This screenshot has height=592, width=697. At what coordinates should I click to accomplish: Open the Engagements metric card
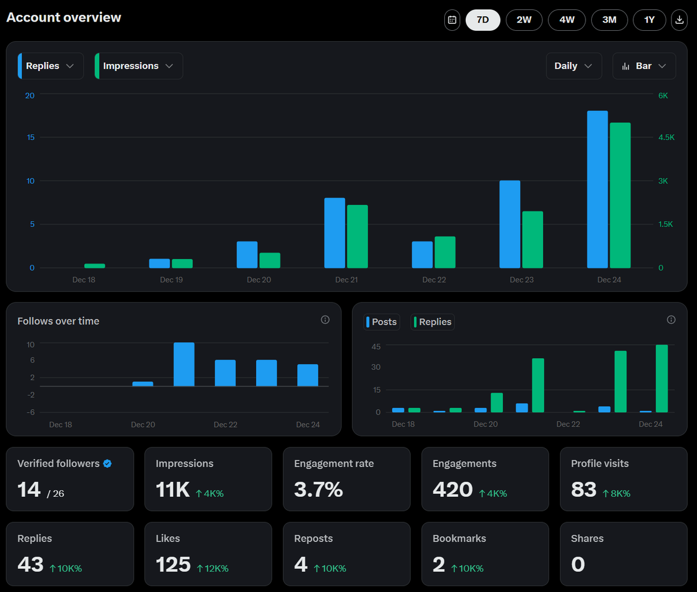click(x=485, y=479)
